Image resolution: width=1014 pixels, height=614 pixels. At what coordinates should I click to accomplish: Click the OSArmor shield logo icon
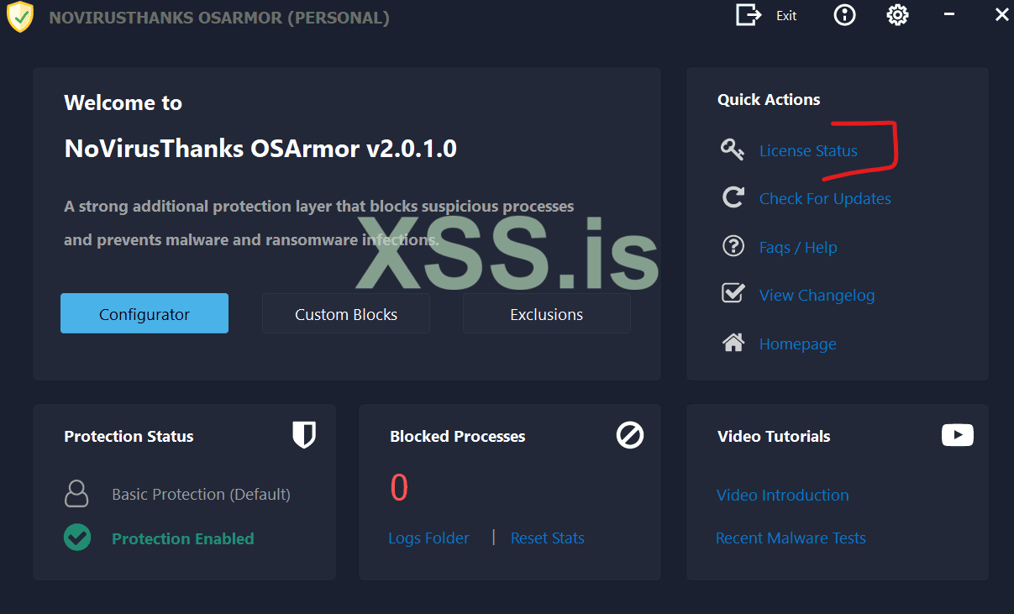19,17
